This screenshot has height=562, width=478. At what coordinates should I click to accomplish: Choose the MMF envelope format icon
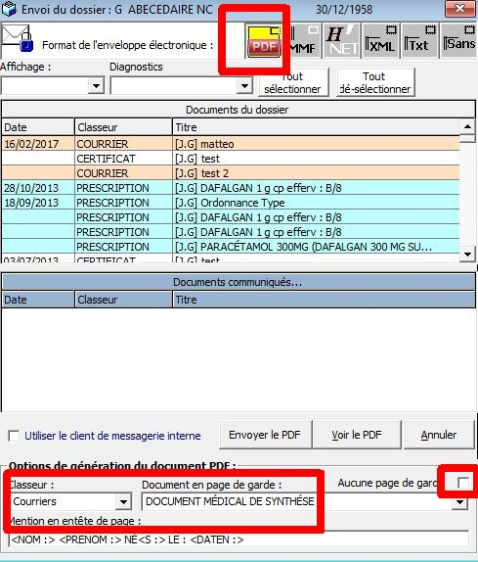(303, 40)
